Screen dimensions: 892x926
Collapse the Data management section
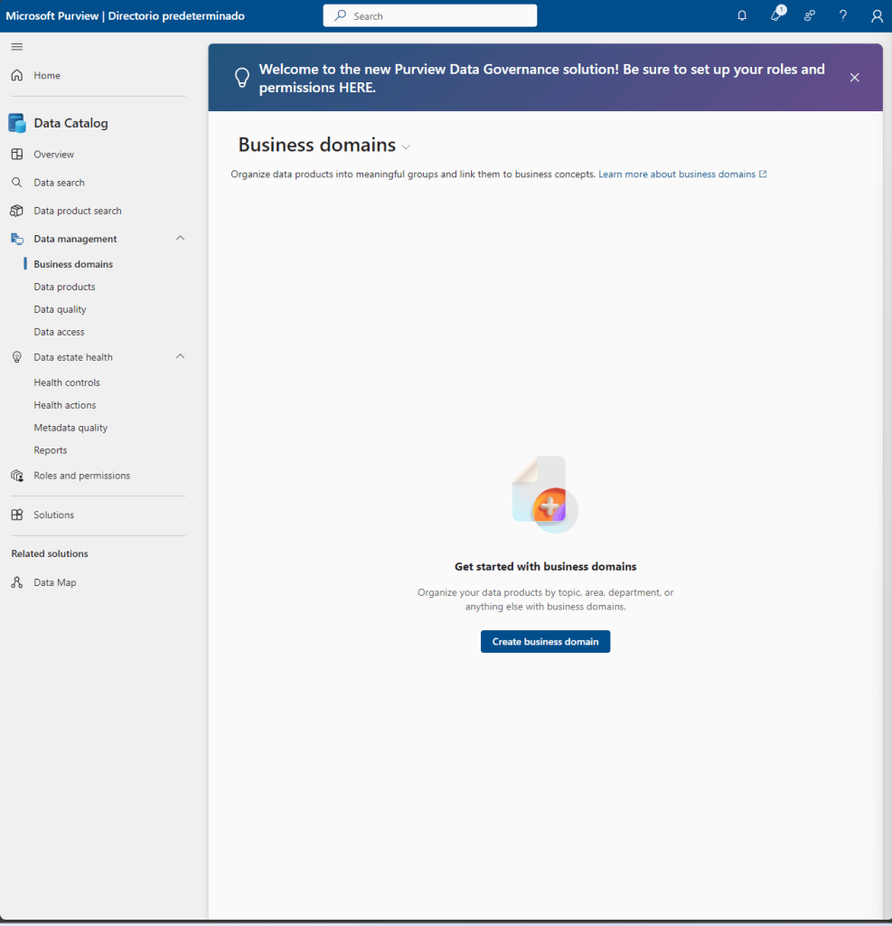click(180, 239)
